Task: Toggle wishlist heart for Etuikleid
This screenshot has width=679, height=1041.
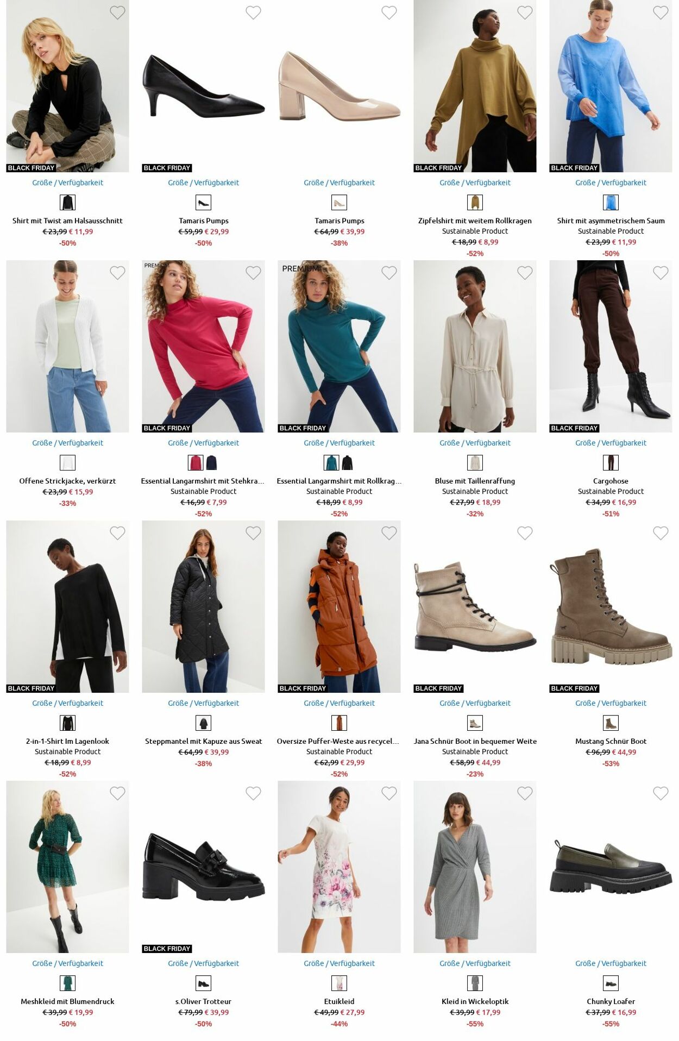Action: (389, 793)
